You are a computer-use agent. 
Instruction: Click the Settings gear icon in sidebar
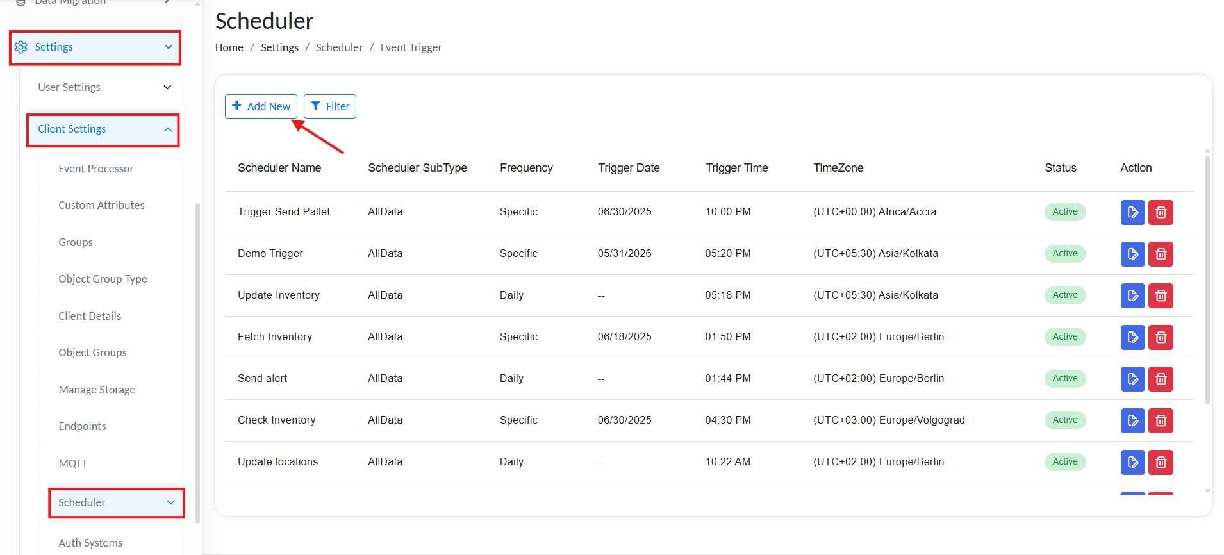pos(21,47)
